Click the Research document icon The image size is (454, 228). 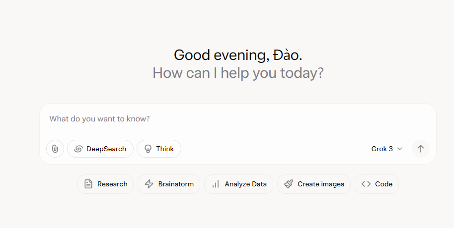pos(88,184)
